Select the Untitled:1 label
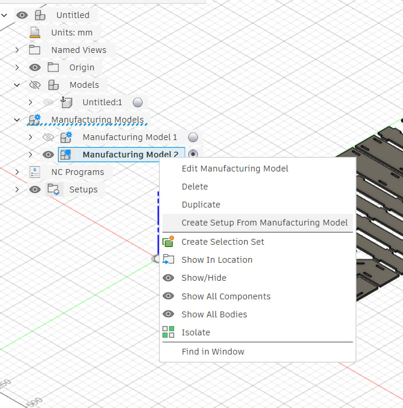The image size is (403, 408). 102,102
